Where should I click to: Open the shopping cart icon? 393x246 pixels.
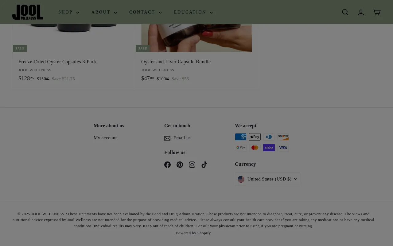point(376,12)
